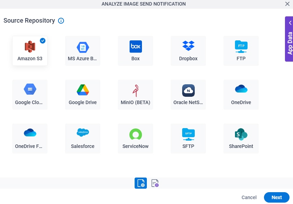This screenshot has width=293, height=204.
Task: Switch to source repository configuration step icon
Action: (x=141, y=183)
